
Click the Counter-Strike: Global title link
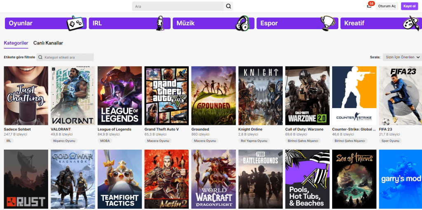354,129
